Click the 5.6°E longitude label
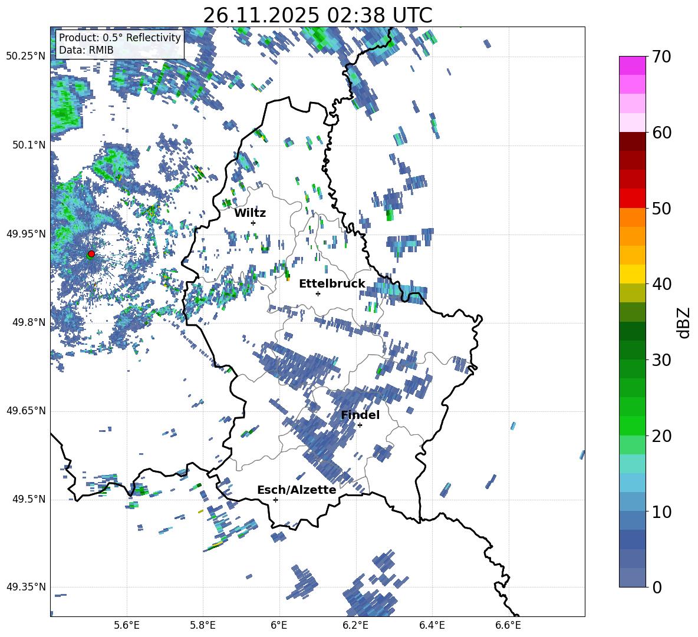 (x=127, y=625)
